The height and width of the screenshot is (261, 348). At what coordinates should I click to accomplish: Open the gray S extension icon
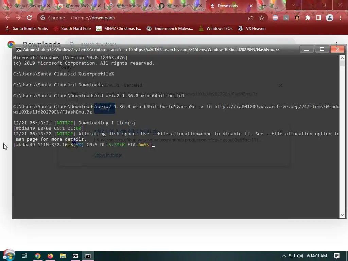pyautogui.click(x=286, y=18)
